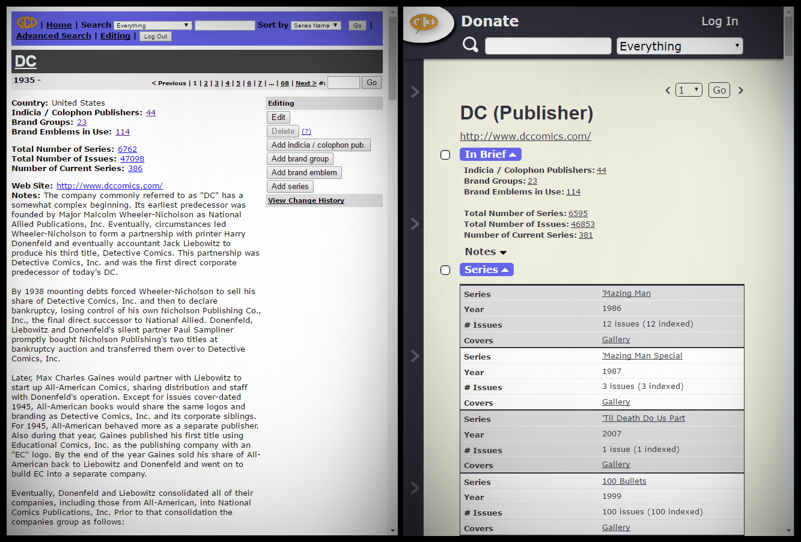Open Brand Emblems in Use 114 in right window
Viewport: 801px width, 542px height.
click(573, 192)
